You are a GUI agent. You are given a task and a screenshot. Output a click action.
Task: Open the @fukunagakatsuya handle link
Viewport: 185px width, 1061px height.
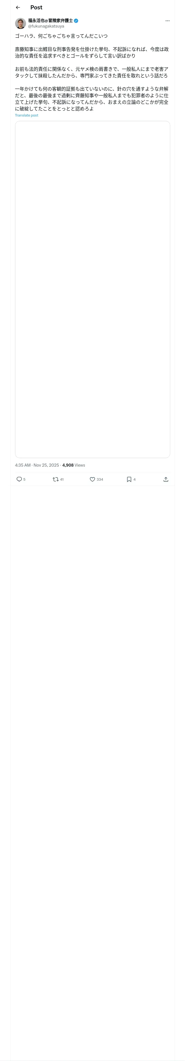46,26
